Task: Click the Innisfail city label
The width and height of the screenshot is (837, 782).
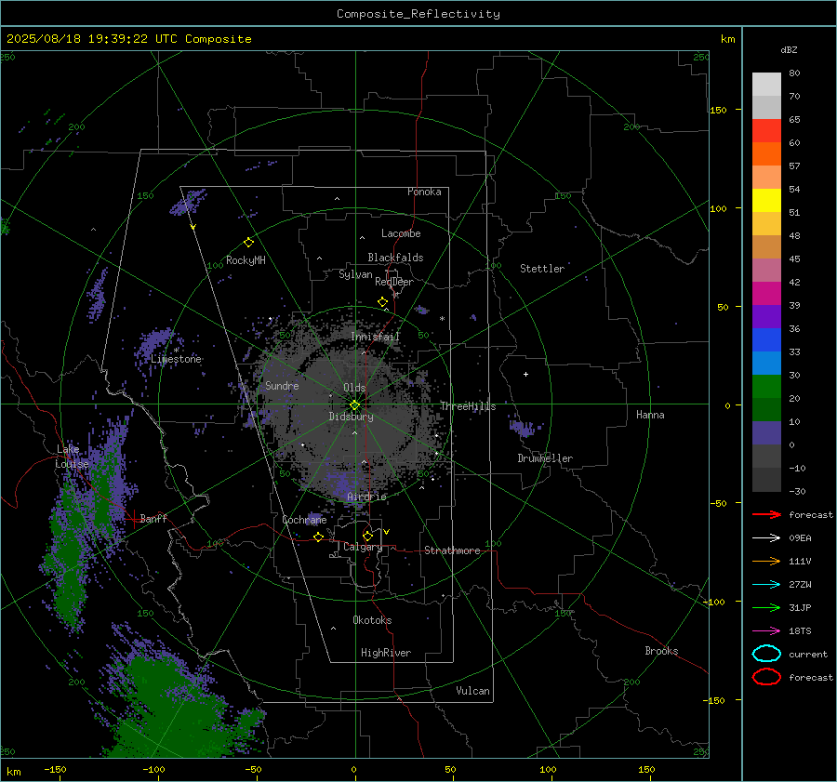Action: click(x=376, y=337)
